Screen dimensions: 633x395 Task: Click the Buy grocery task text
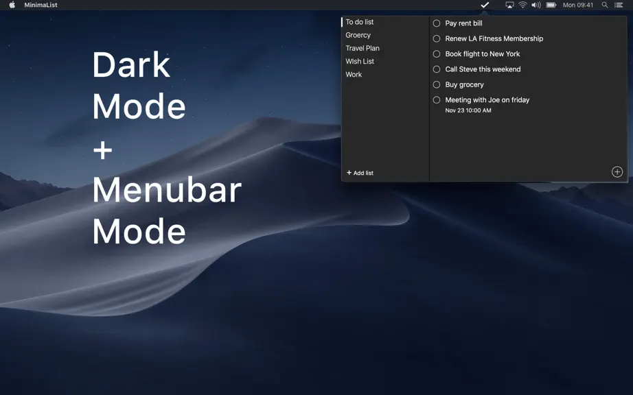464,84
